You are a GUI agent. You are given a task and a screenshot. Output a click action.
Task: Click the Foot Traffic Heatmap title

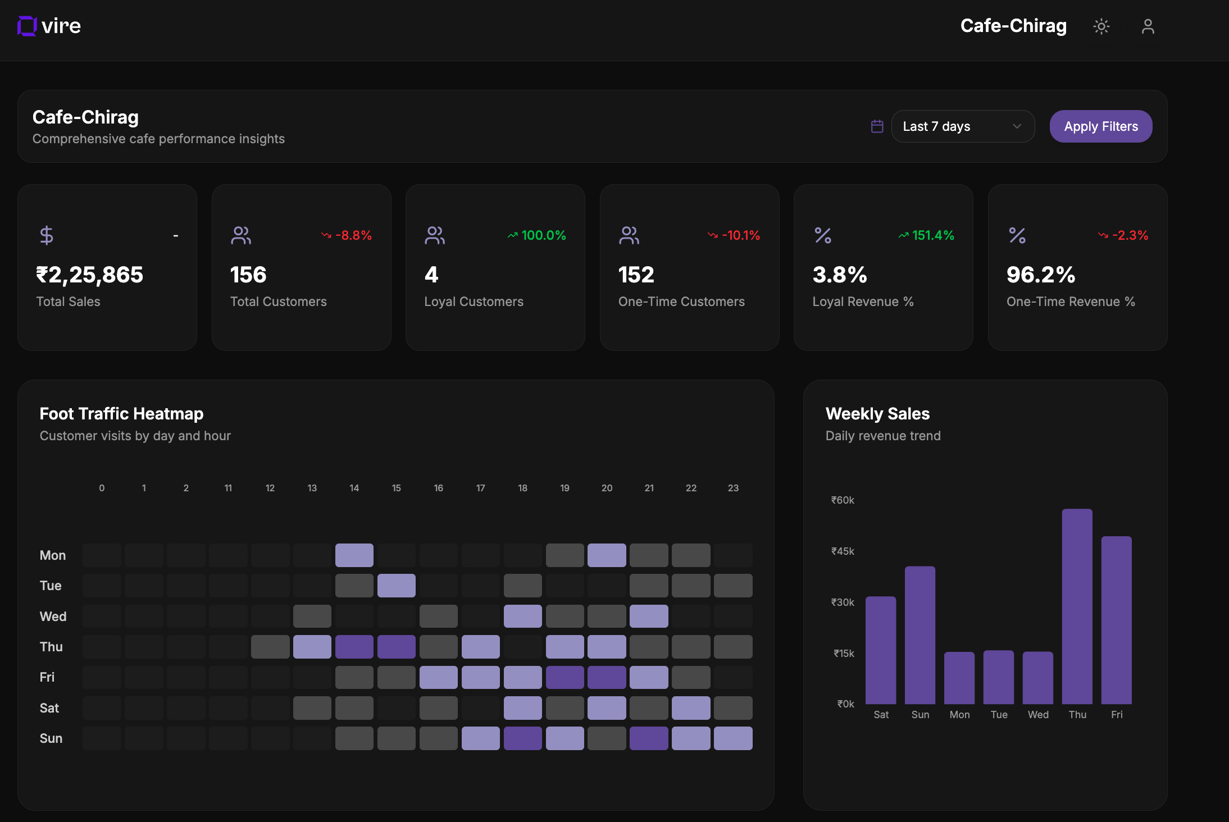coord(121,414)
